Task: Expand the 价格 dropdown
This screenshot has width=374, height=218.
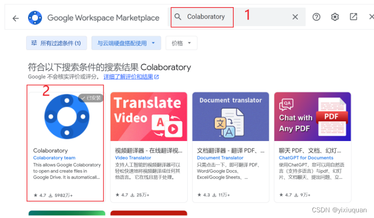Action: pos(181,43)
